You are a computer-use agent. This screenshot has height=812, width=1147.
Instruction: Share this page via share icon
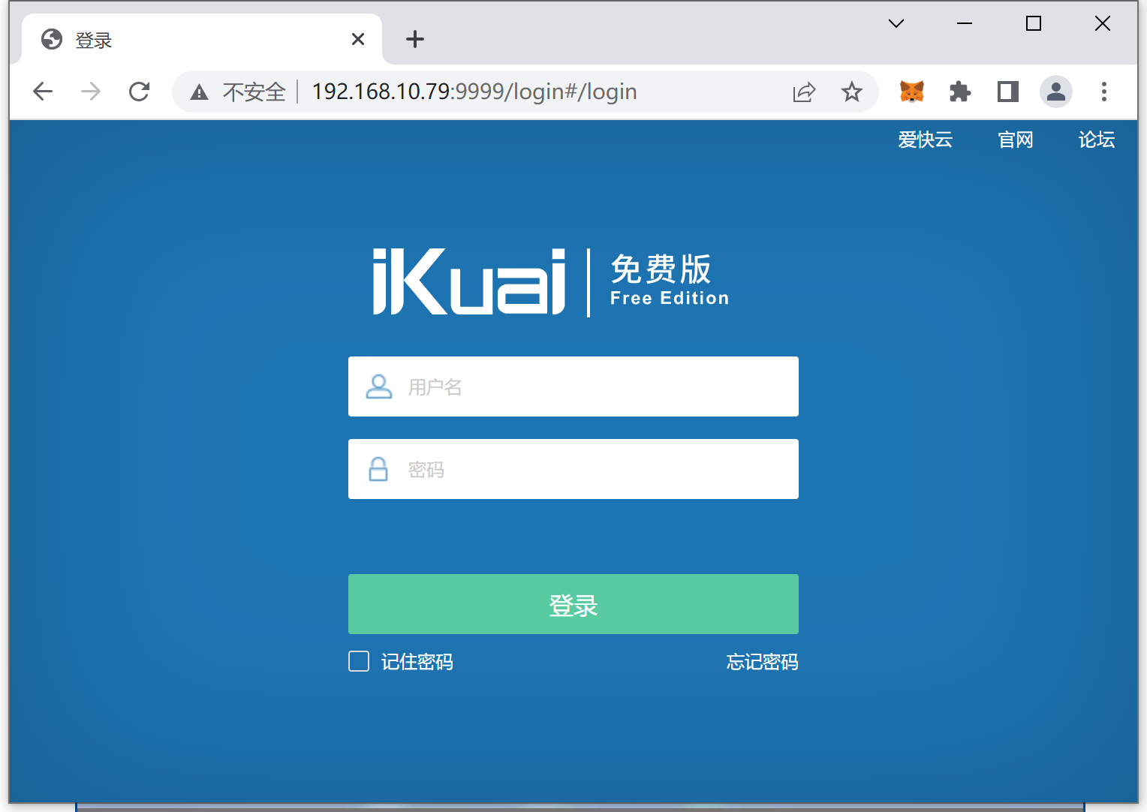point(804,92)
